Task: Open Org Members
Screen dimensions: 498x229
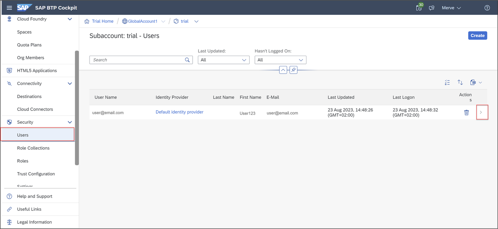Action: point(30,58)
